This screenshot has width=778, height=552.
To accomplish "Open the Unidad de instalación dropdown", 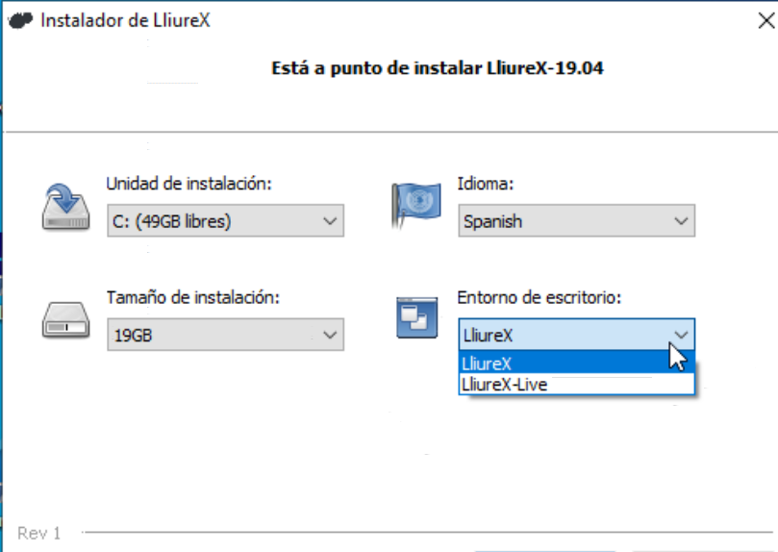I will click(x=225, y=220).
